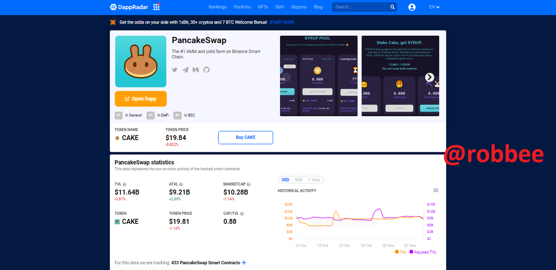Image resolution: width=556 pixels, height=270 pixels.
Task: Open the apps grid menu icon
Action: tap(156, 7)
